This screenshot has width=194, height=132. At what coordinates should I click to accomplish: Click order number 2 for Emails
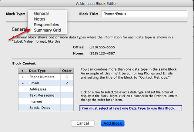(67, 83)
